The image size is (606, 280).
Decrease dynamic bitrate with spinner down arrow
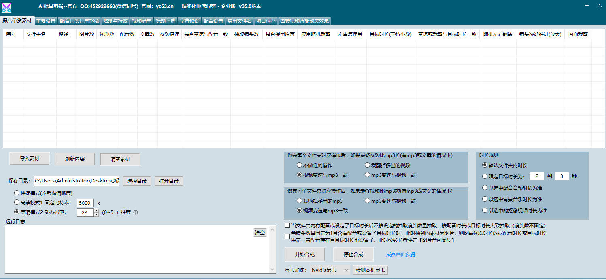click(96, 215)
